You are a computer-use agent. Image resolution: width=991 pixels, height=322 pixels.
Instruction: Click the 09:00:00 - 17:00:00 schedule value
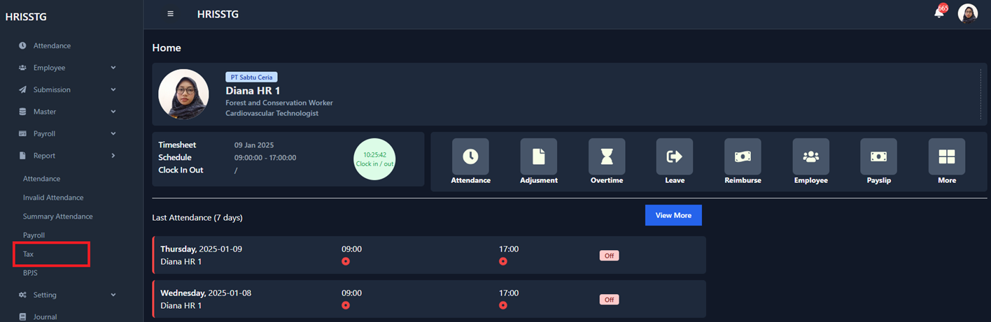(x=265, y=158)
